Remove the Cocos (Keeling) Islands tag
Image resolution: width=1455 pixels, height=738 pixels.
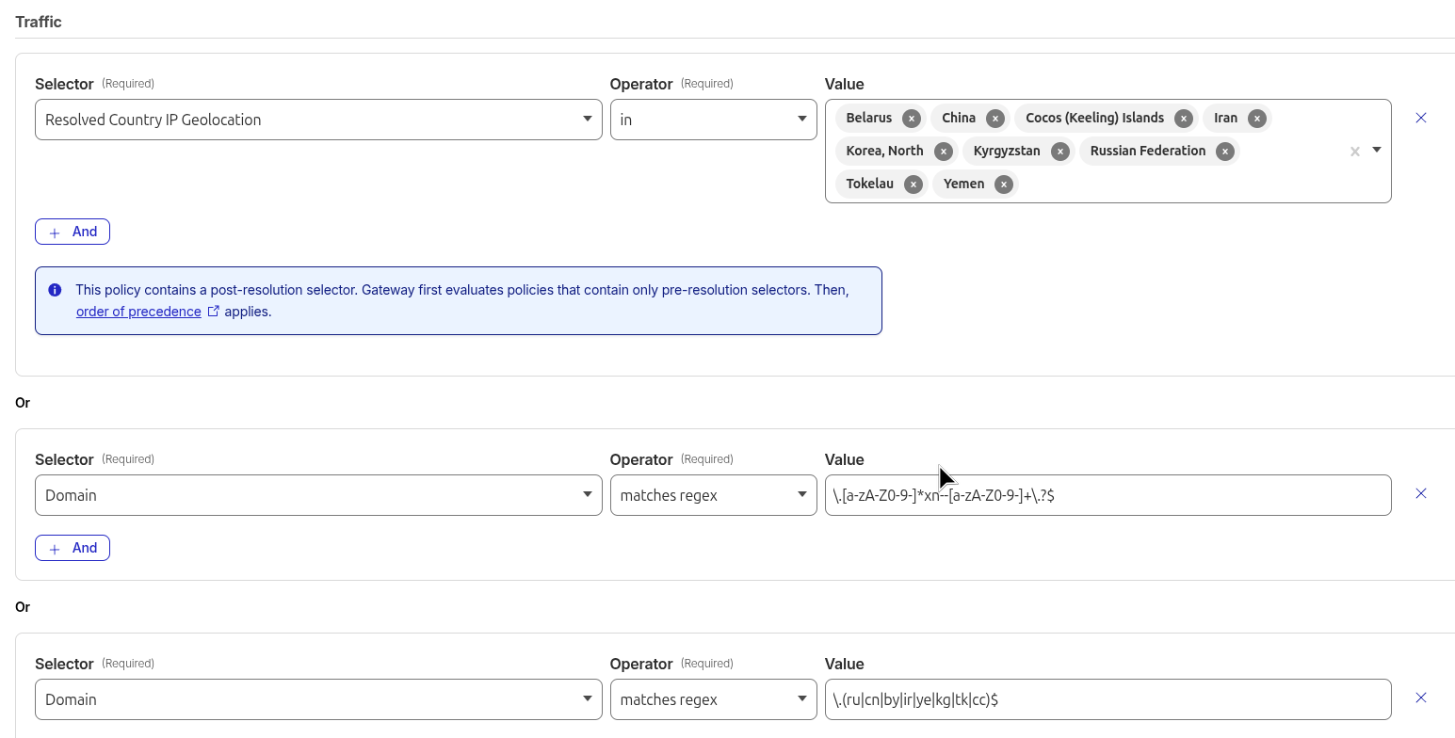[x=1184, y=119]
